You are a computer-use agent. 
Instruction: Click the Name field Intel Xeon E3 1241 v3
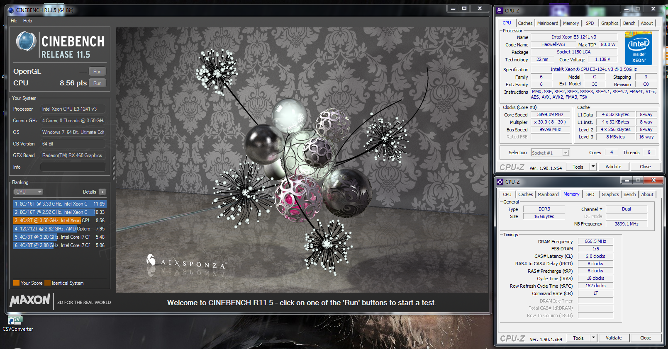tap(574, 37)
